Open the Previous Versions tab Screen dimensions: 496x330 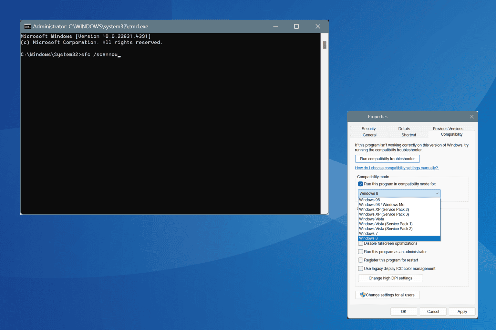pos(448,129)
